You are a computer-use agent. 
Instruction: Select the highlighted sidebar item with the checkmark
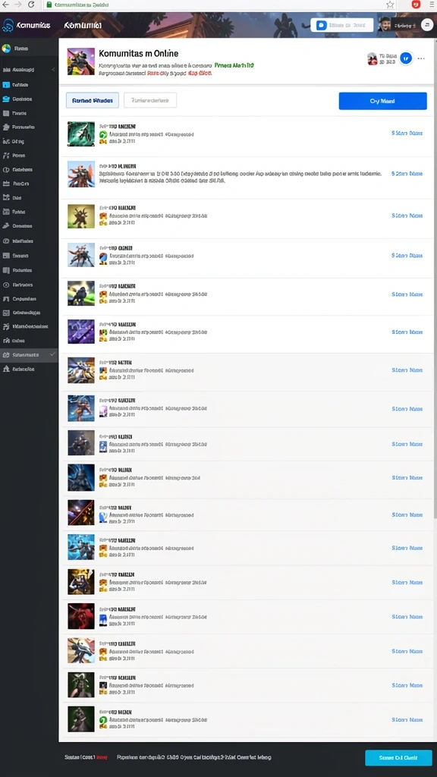[29, 355]
